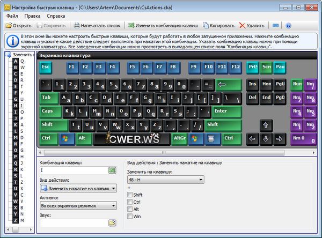Image resolution: width=322 pixels, height=238 pixels.
Task: Click the Удалить (Delete) red X icon
Action: (x=243, y=25)
